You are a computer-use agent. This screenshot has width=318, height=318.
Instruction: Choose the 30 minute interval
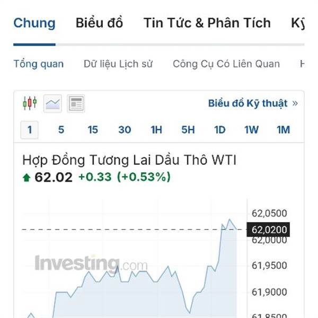(x=125, y=130)
